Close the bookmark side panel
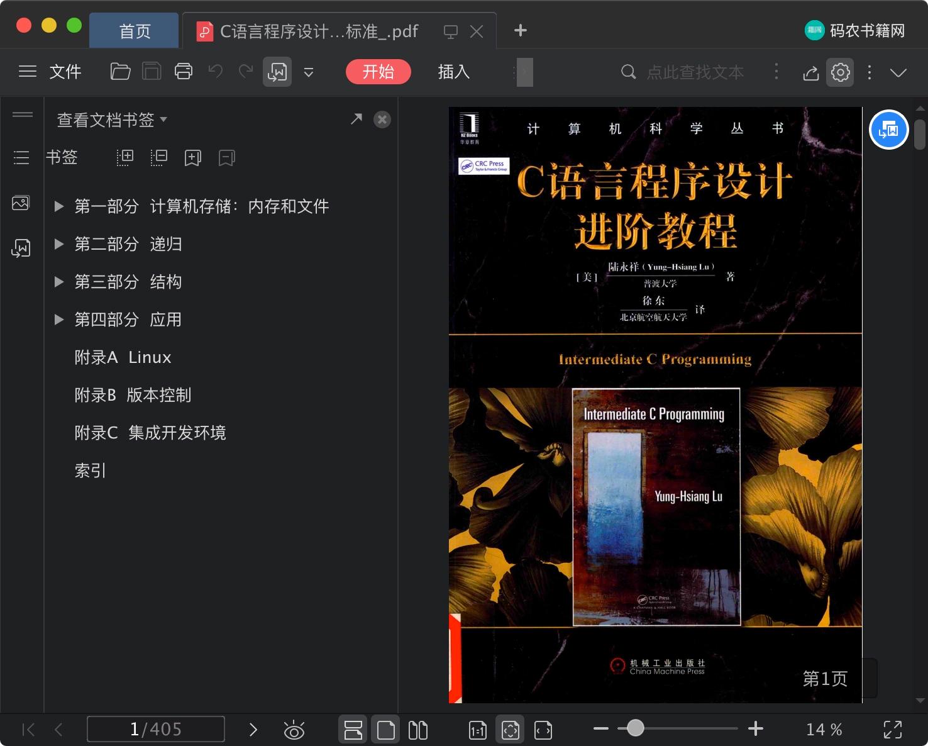928x746 pixels. tap(382, 120)
